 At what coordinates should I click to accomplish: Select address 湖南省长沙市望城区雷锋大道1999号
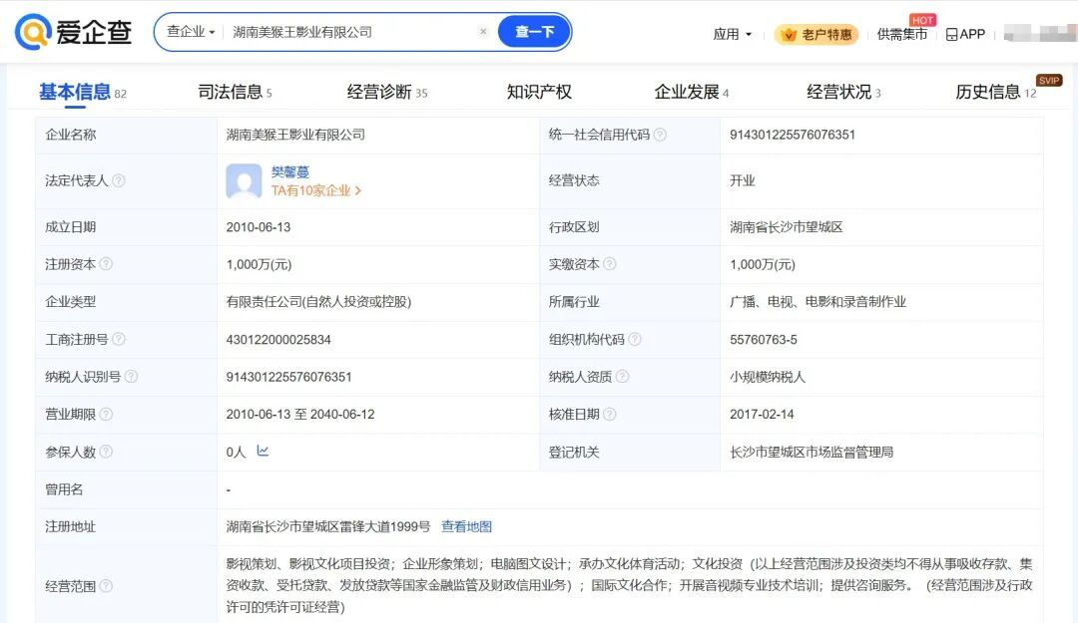[328, 527]
